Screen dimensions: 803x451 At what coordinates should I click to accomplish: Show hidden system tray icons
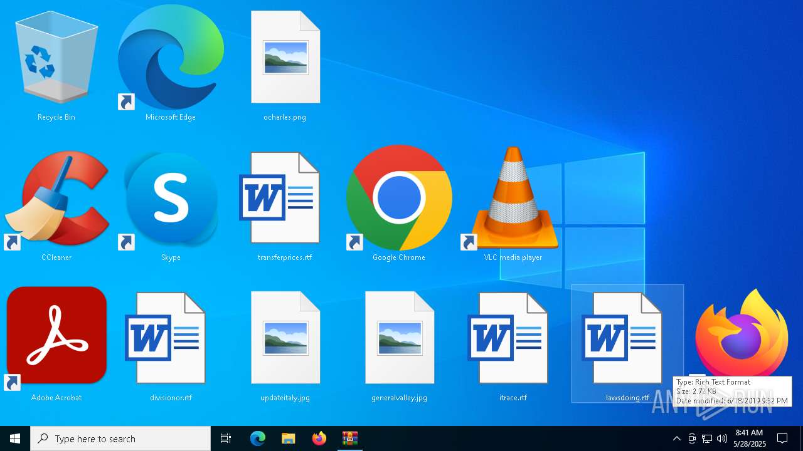(x=676, y=438)
